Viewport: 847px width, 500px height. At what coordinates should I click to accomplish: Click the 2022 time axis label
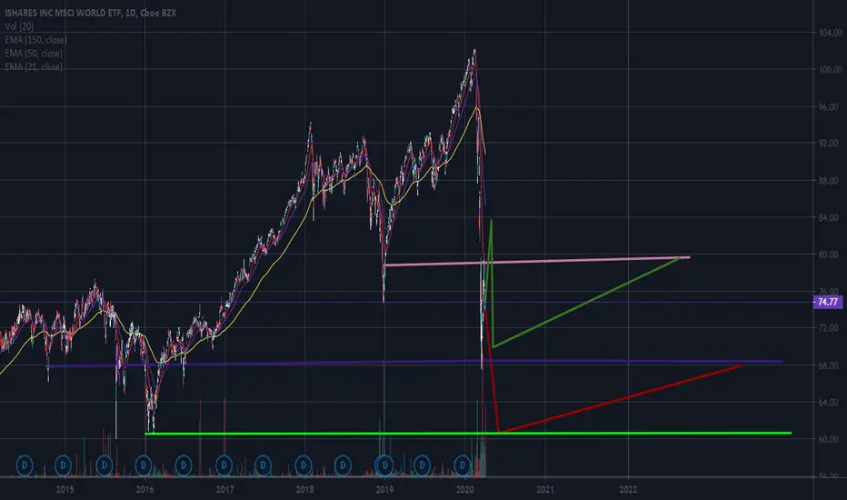(628, 490)
